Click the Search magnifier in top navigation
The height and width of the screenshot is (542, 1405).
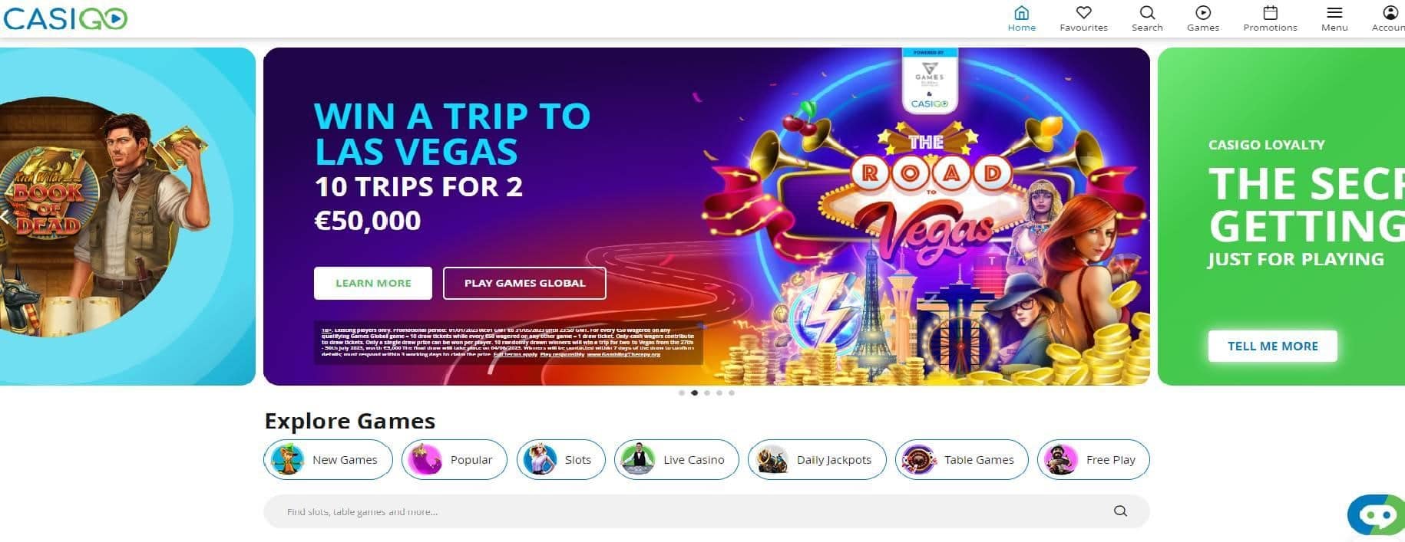[x=1147, y=13]
